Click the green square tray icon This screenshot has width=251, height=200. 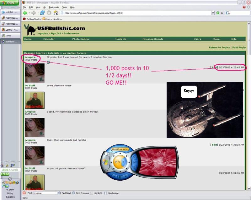click(x=7, y=186)
